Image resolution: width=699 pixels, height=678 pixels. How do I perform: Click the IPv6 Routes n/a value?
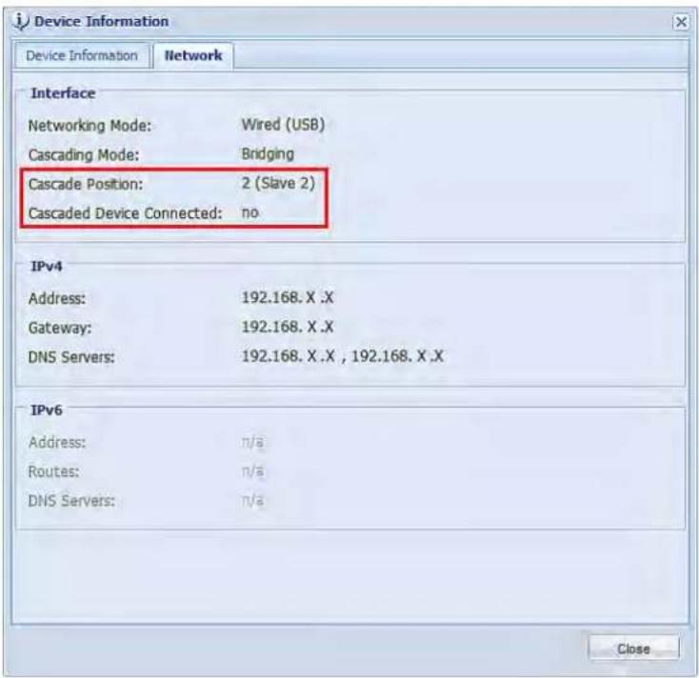tap(252, 471)
